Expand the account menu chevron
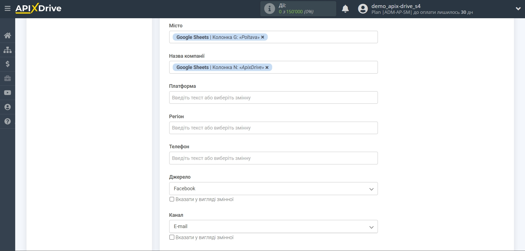The width and height of the screenshot is (525, 251). [518, 9]
